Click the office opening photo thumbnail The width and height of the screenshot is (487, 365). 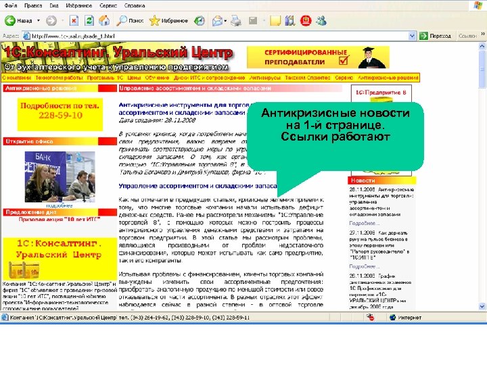[x=60, y=176]
